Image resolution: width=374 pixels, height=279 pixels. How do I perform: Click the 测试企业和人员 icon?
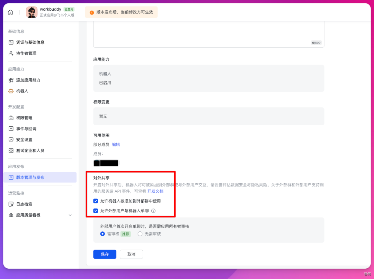click(x=11, y=151)
